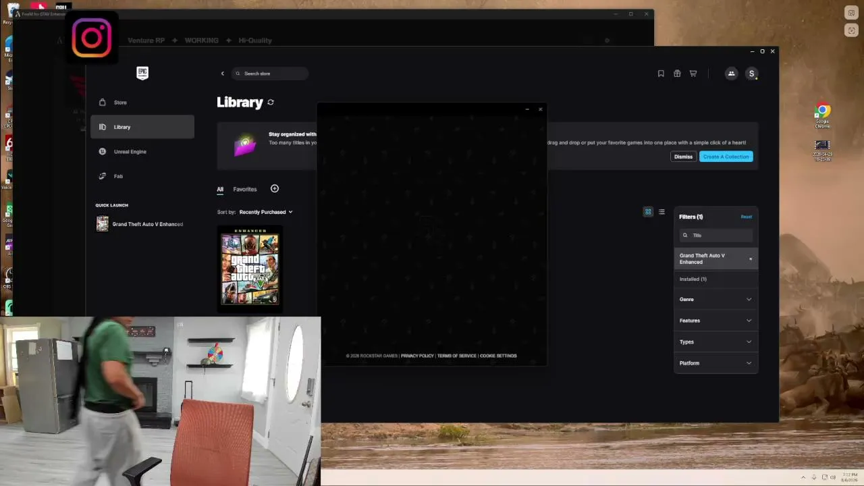Click the Instagram logo overlay
This screenshot has height=486, width=864.
(x=92, y=38)
